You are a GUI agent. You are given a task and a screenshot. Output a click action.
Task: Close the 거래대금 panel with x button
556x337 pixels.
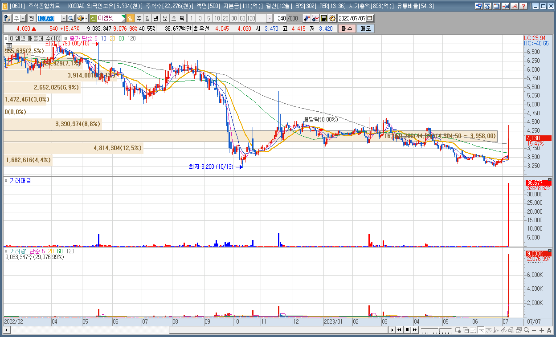tap(549, 180)
